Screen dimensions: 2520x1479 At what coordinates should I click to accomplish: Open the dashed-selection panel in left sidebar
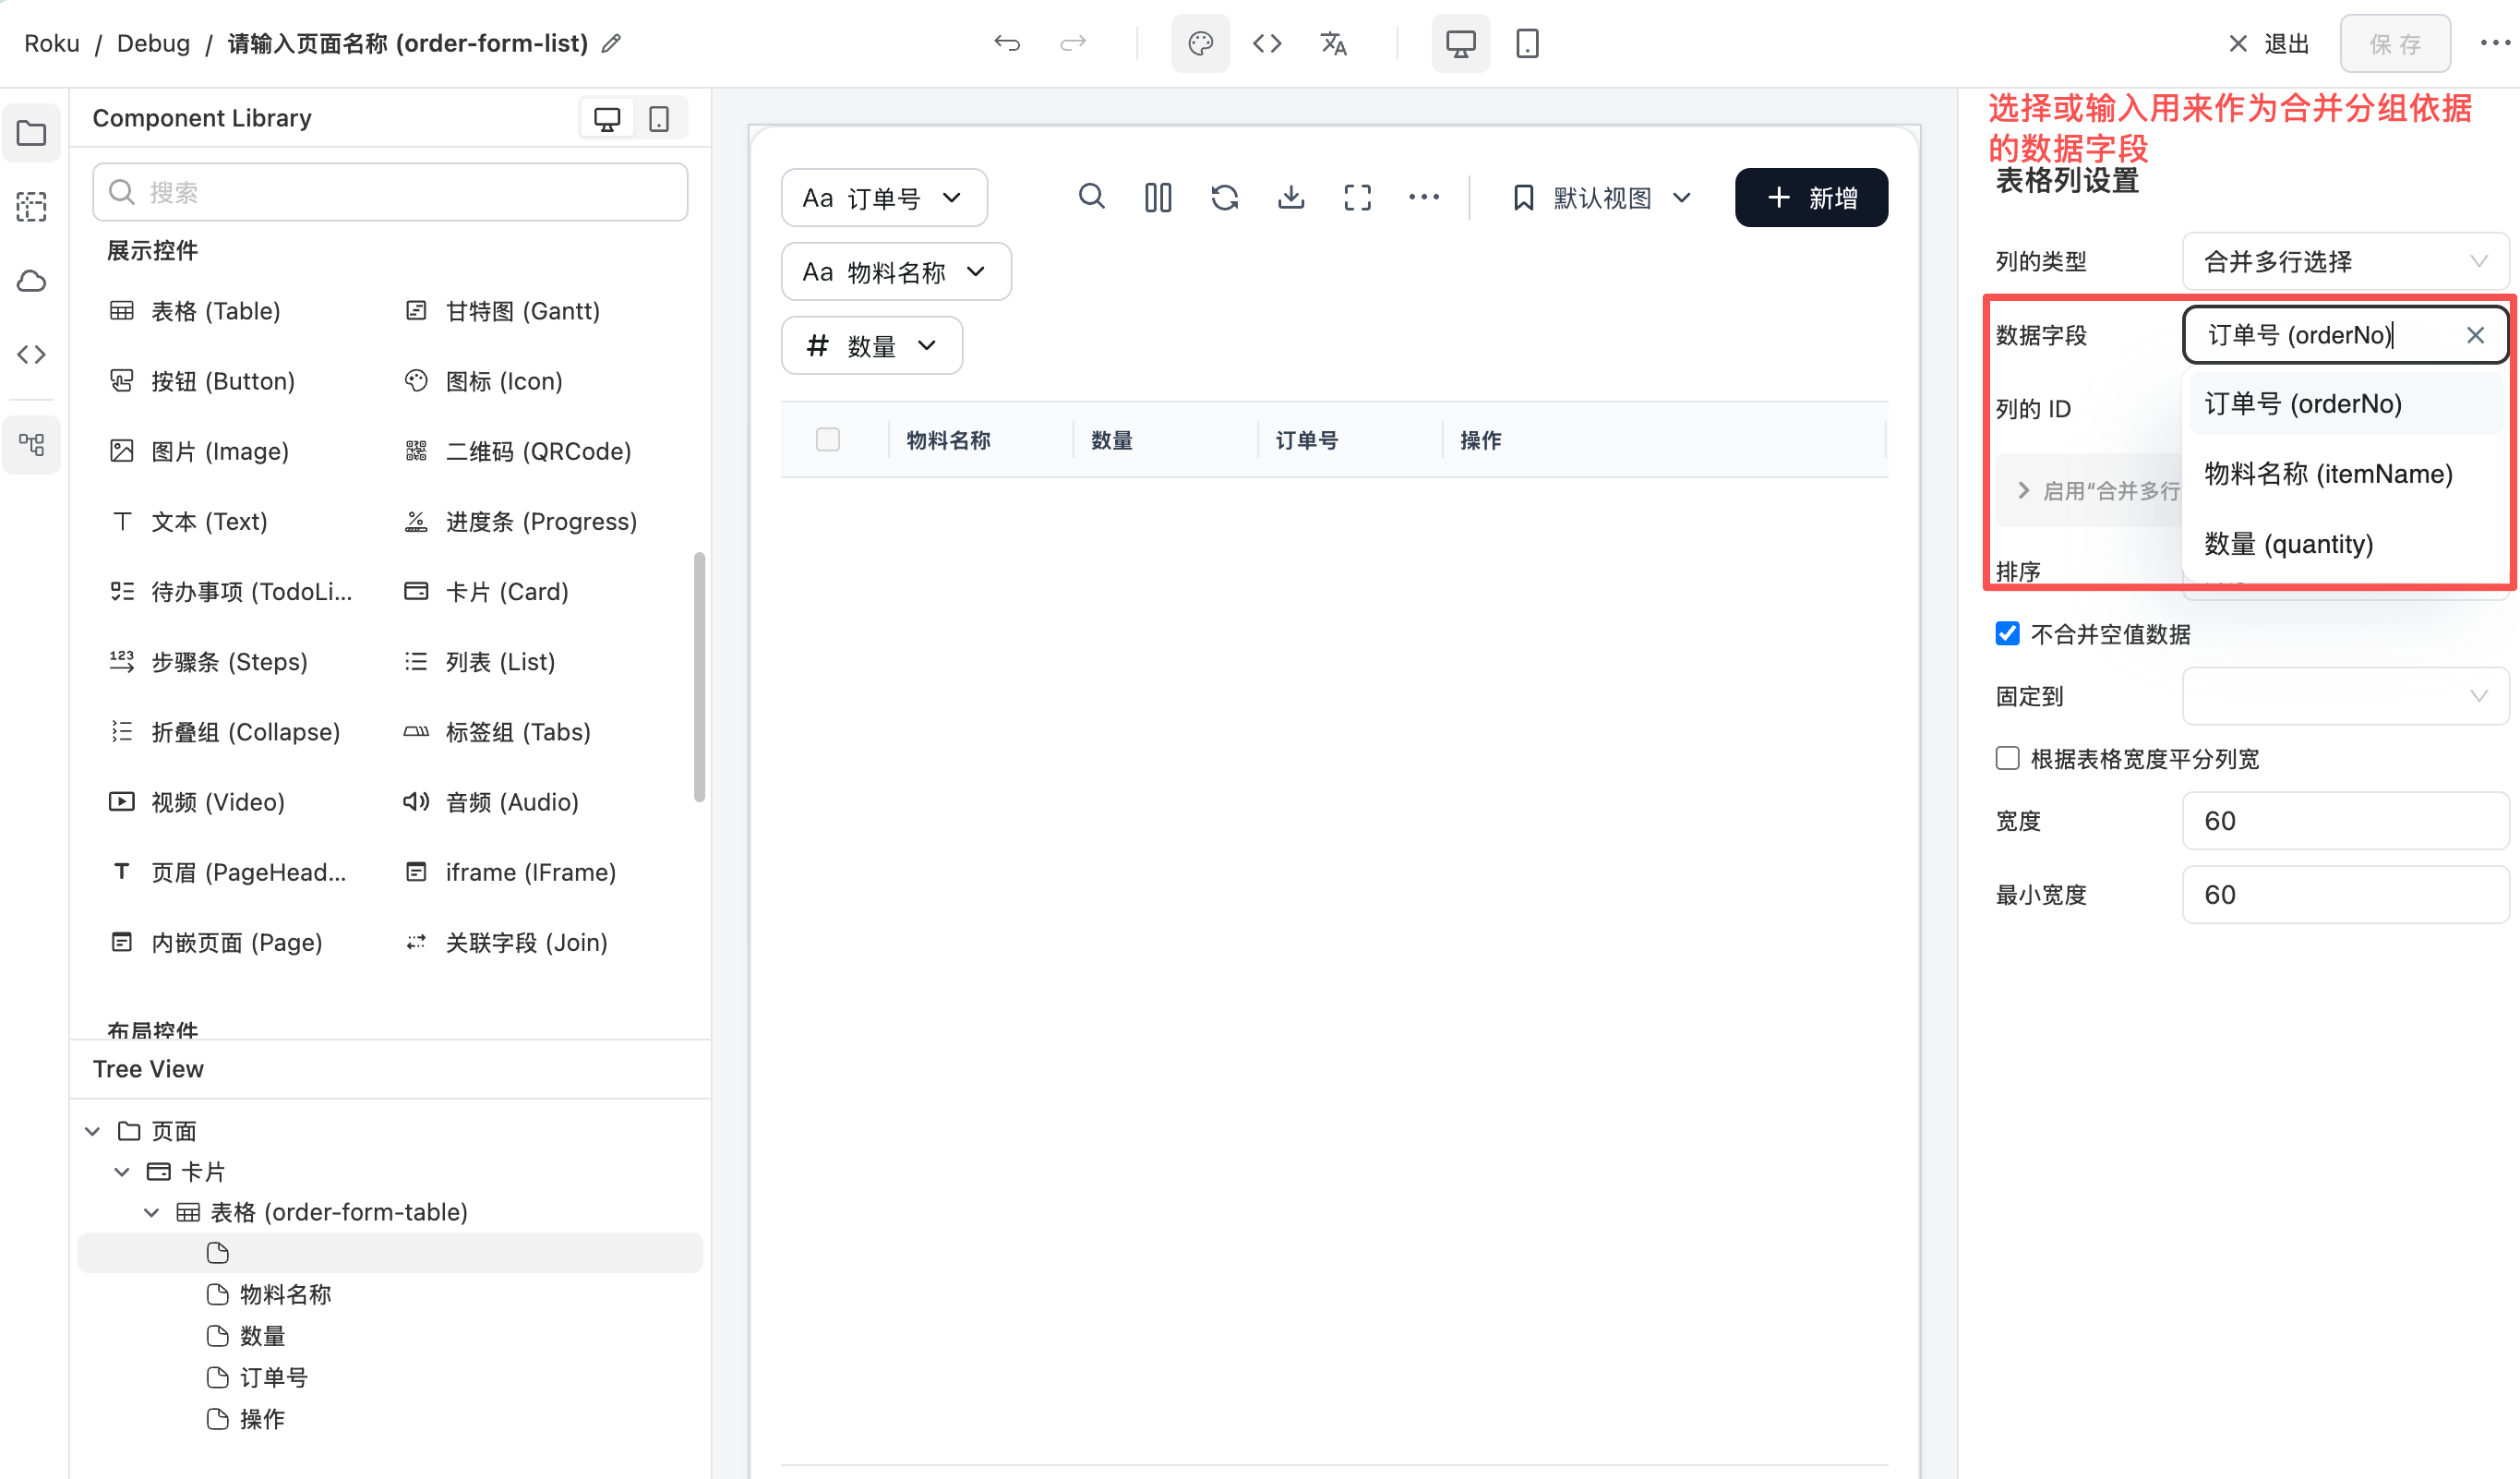[32, 207]
